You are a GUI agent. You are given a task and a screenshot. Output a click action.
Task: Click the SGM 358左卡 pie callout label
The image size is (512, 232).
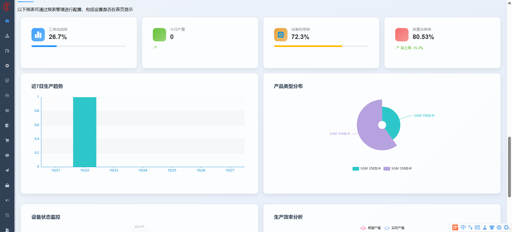pos(424,116)
